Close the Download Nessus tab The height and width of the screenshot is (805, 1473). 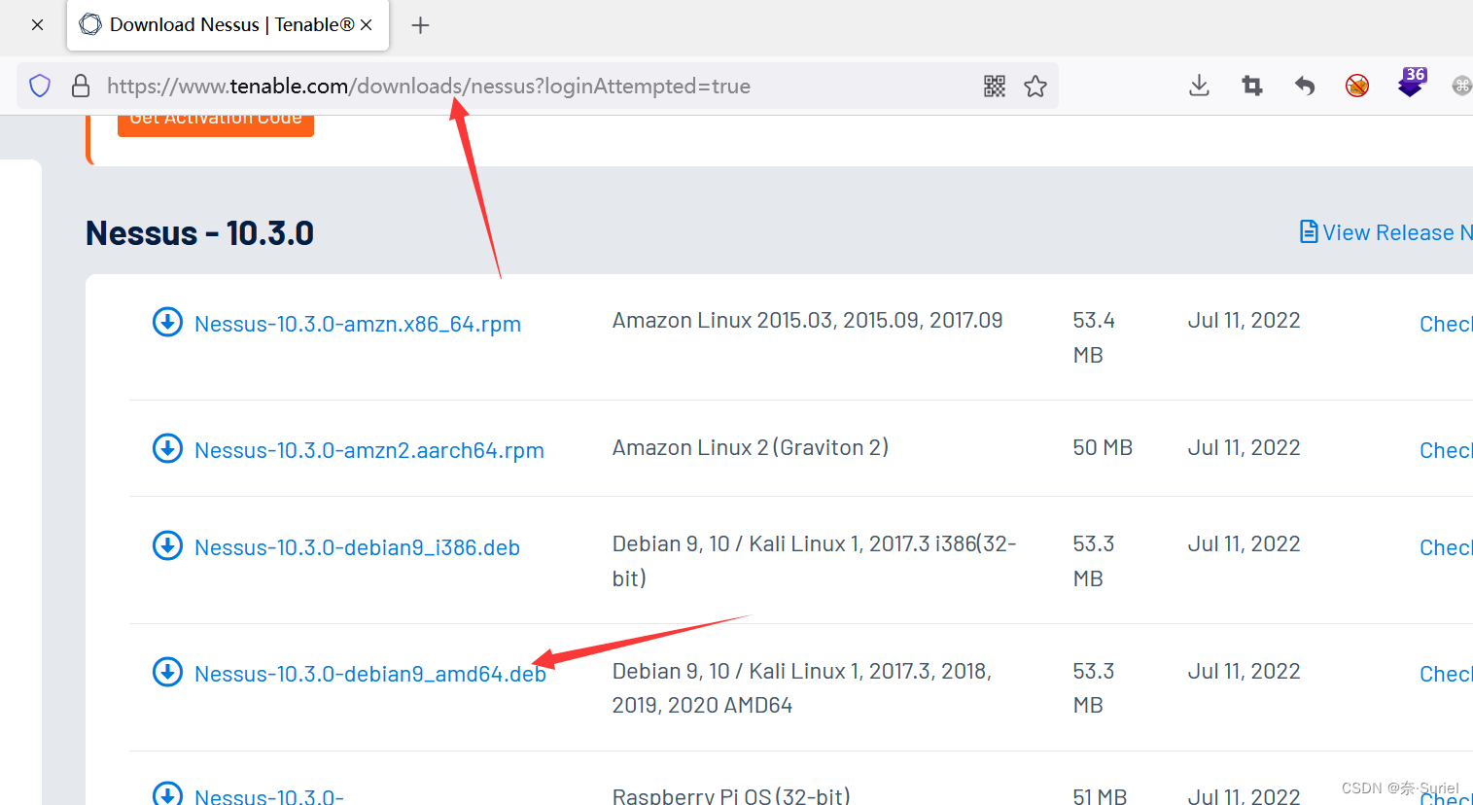click(x=367, y=25)
